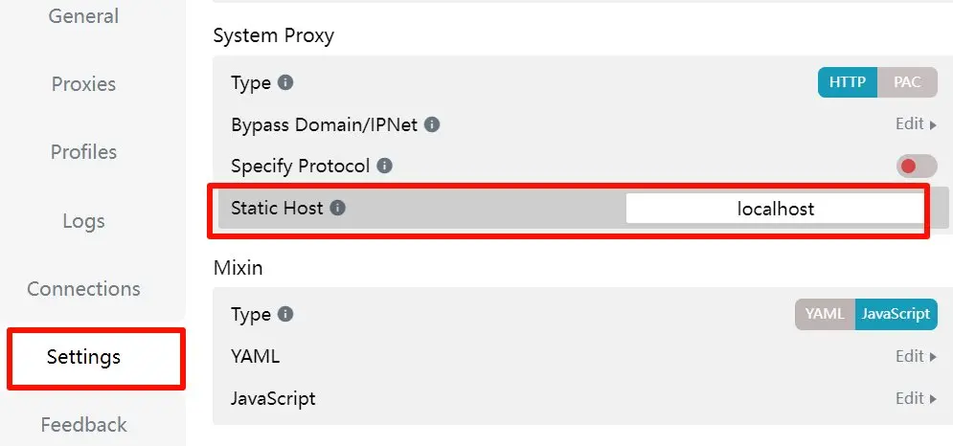This screenshot has height=446, width=953.
Task: Click the Static Host input field
Action: point(775,209)
